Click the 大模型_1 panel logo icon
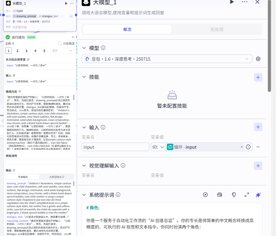 pyautogui.click(x=86, y=2)
